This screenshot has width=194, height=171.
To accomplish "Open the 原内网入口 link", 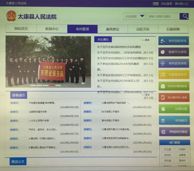I will (181, 4).
